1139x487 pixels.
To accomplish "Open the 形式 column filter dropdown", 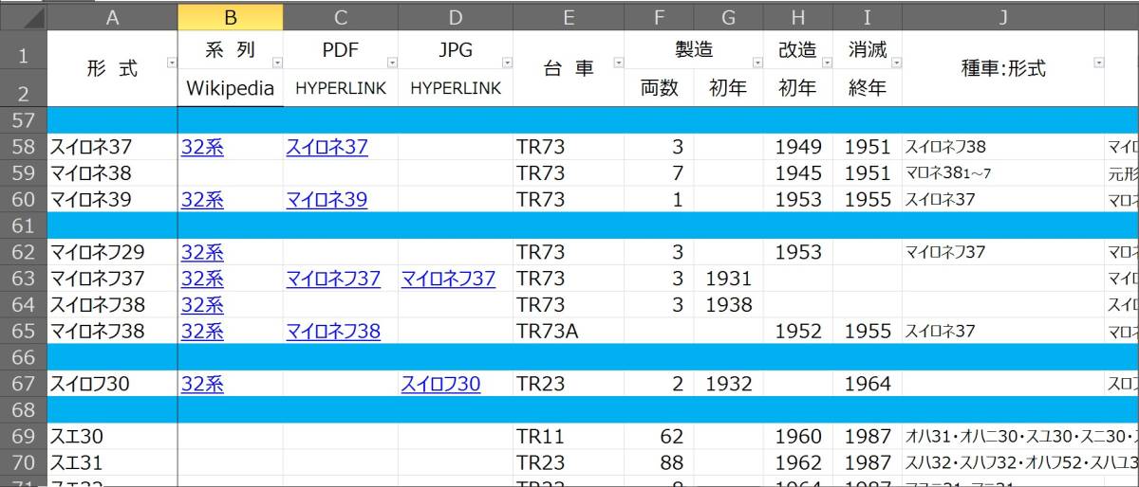I will (171, 63).
